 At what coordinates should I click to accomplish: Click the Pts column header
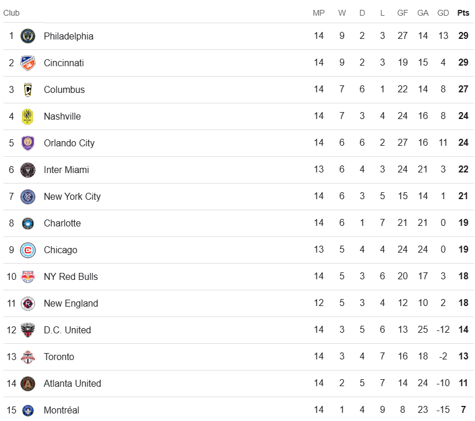coord(463,13)
